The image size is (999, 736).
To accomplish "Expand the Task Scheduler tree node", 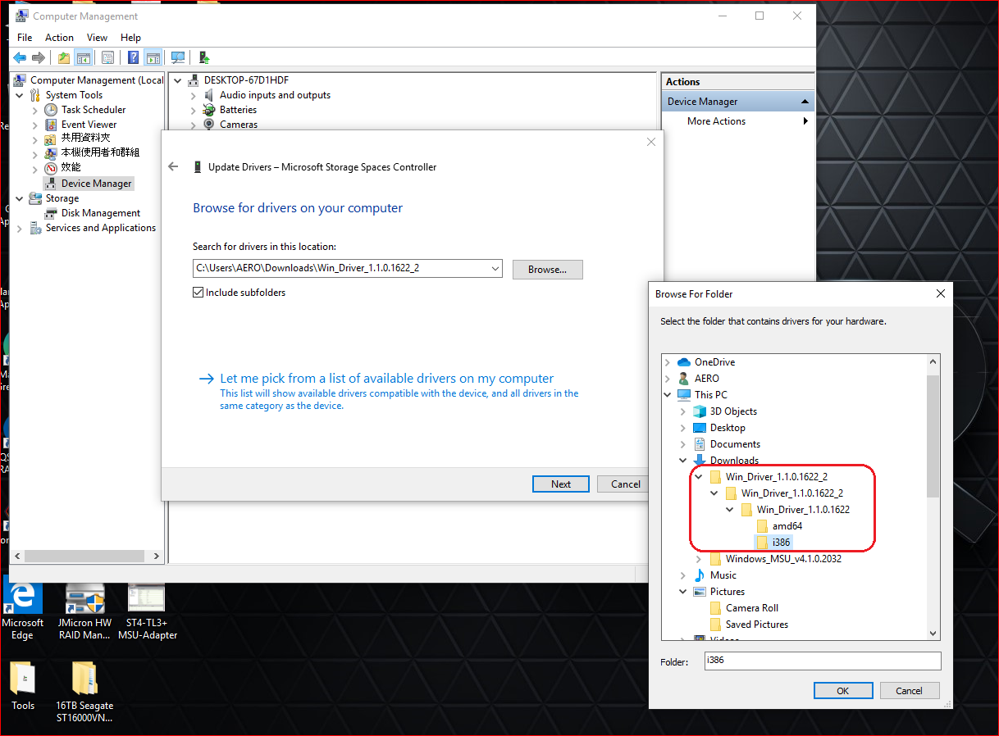I will (34, 110).
